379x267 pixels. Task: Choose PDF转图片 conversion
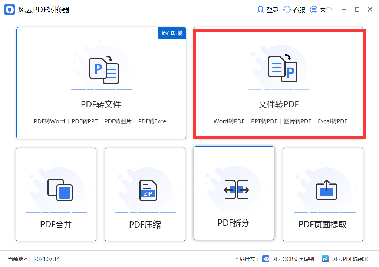[118, 121]
